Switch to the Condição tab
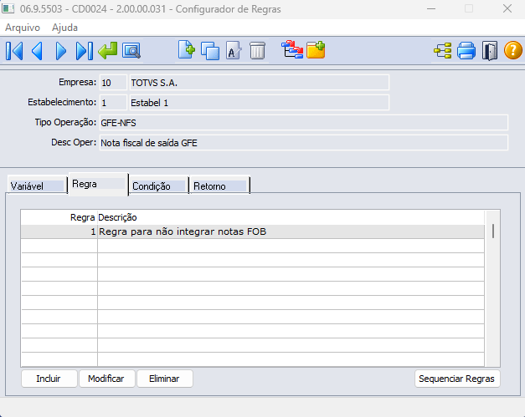The width and height of the screenshot is (525, 417). 159,186
